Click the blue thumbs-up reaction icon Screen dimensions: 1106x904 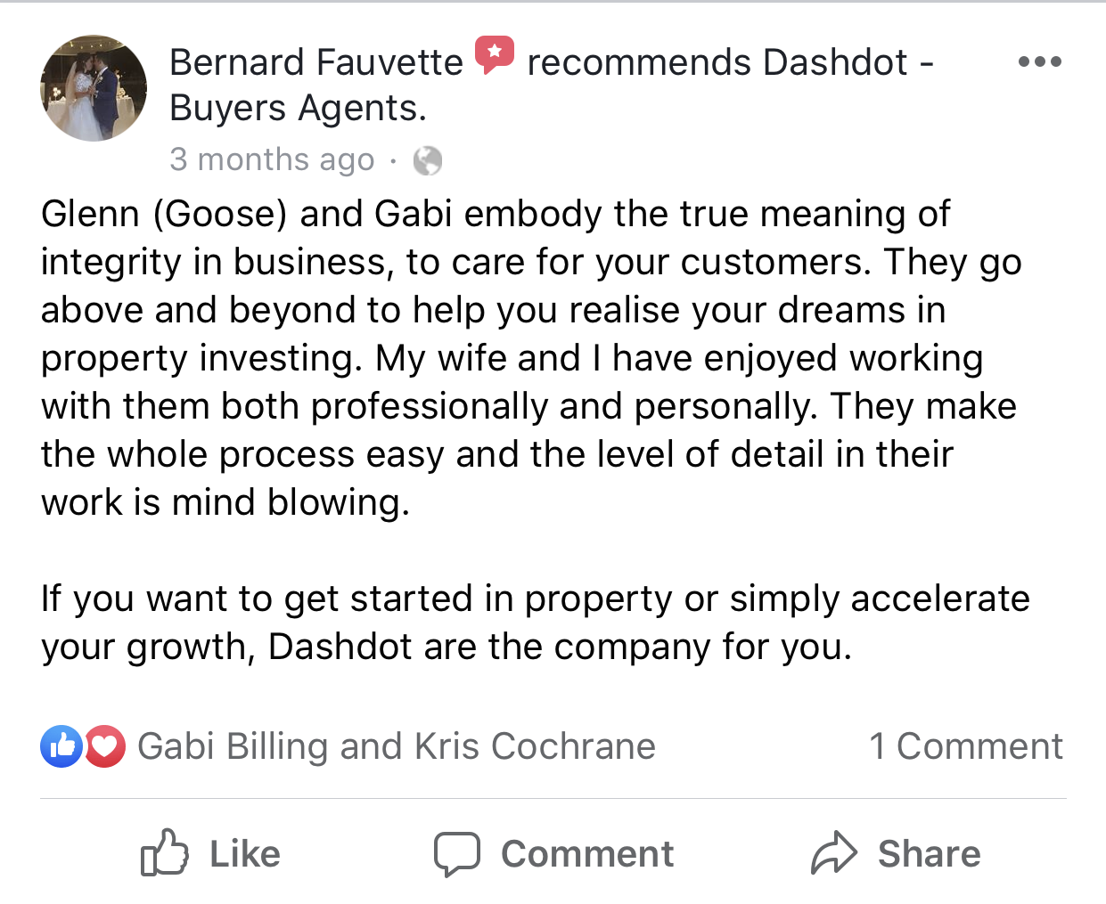click(61, 746)
